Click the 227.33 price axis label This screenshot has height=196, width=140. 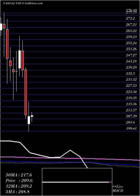[131, 86]
